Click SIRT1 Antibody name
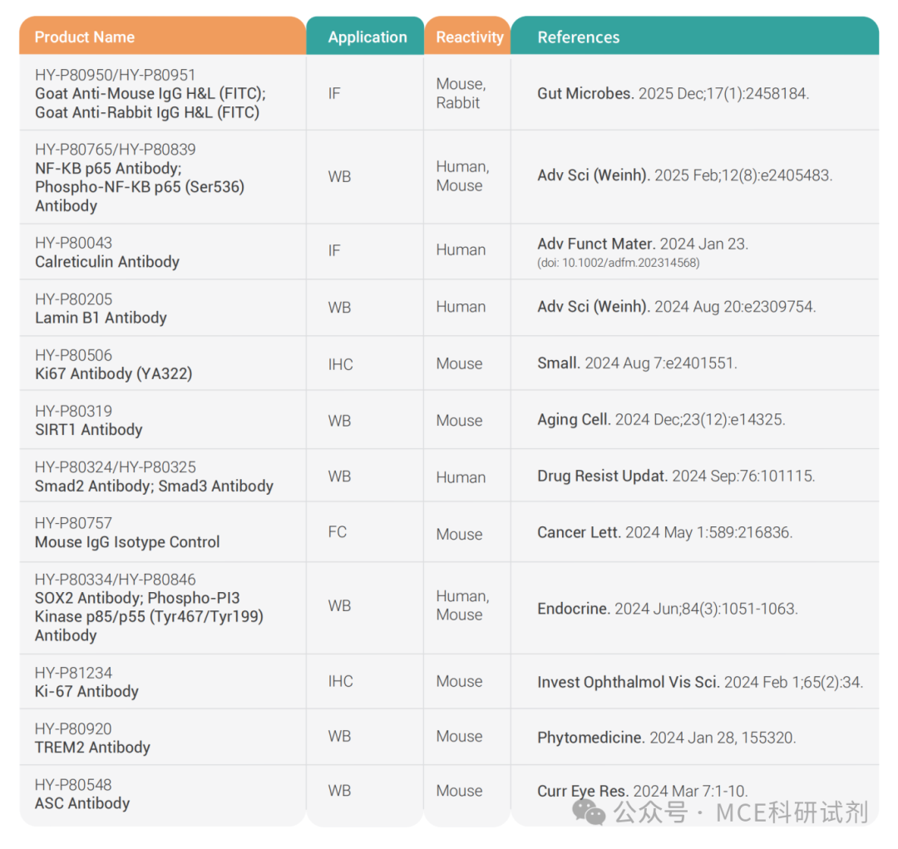The height and width of the screenshot is (849, 898). click(89, 430)
